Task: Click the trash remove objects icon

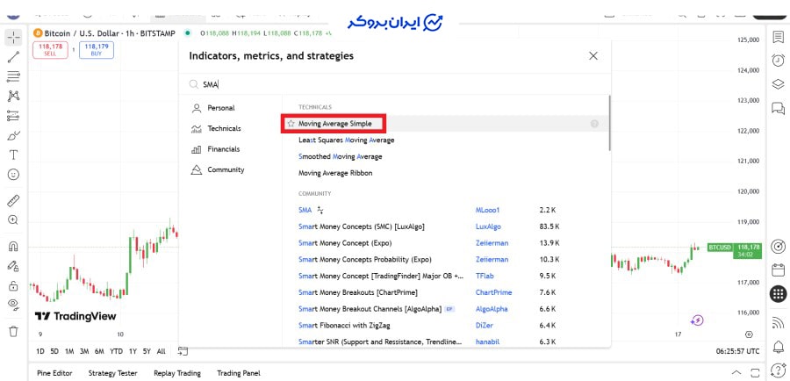Action: tap(13, 331)
